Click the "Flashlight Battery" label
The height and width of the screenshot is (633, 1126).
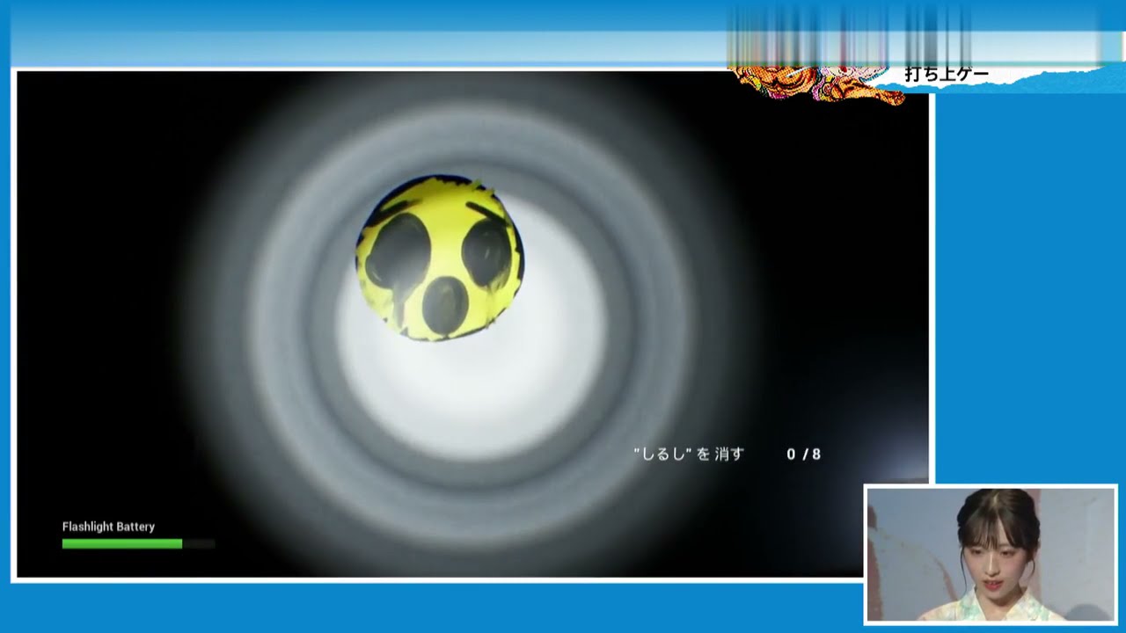[108, 527]
